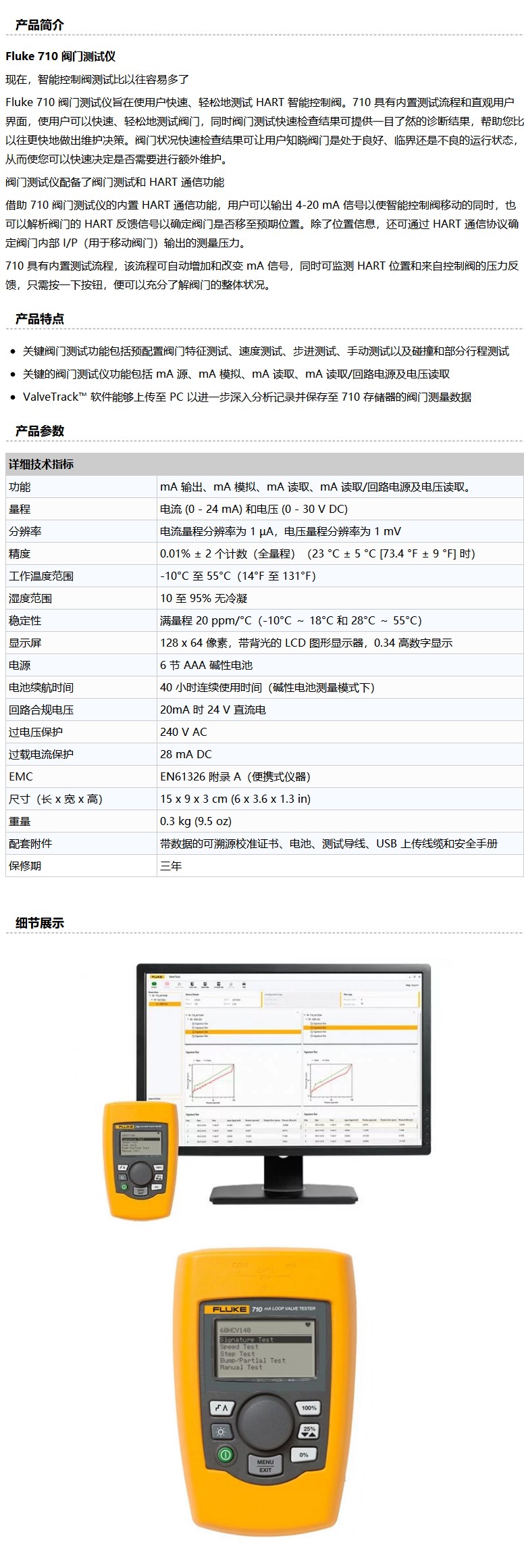Click the 电源 row label
This screenshot has height=1563, width=524.
[x=20, y=665]
